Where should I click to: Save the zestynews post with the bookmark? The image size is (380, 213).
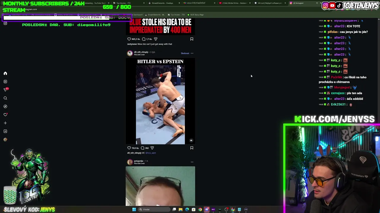point(192,39)
